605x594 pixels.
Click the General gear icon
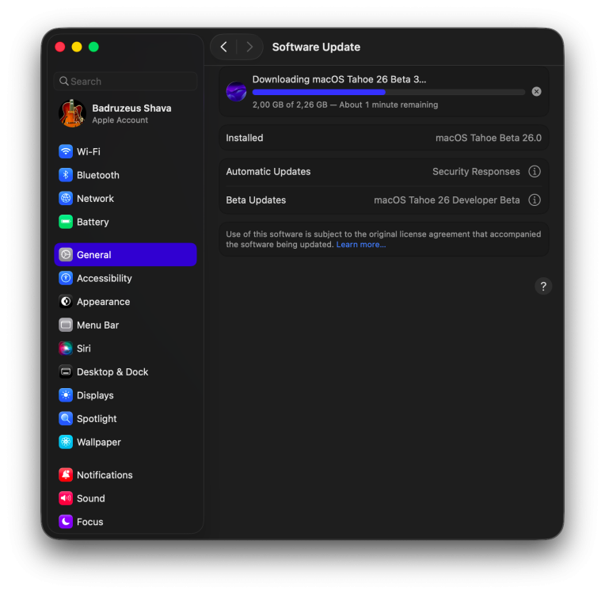pyautogui.click(x=66, y=255)
